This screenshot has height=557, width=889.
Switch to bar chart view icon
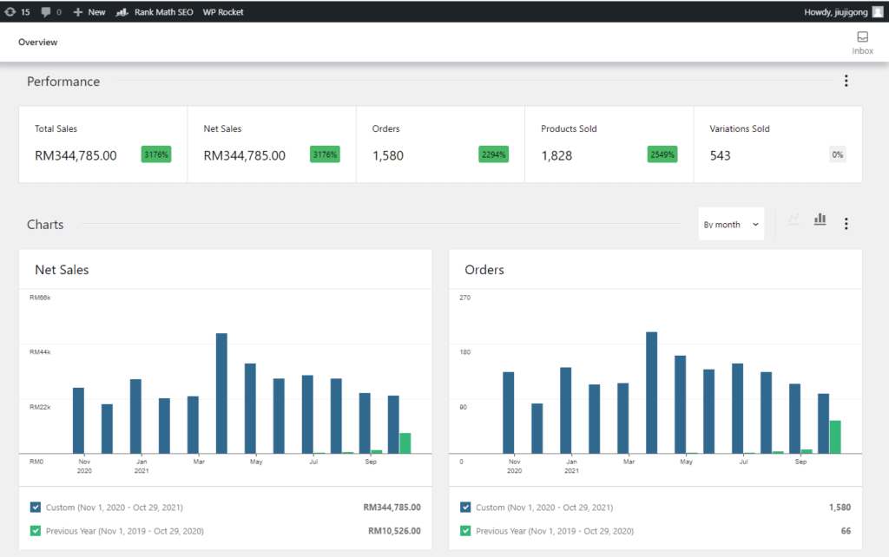coord(820,220)
